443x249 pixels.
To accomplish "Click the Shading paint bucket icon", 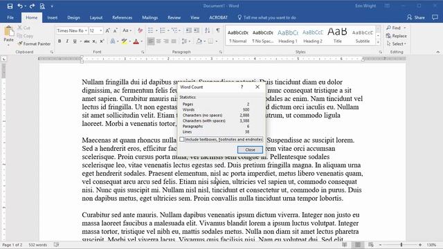I will coord(199,41).
